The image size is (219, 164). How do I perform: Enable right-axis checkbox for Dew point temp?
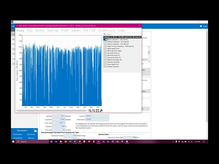[x=106, y=58]
